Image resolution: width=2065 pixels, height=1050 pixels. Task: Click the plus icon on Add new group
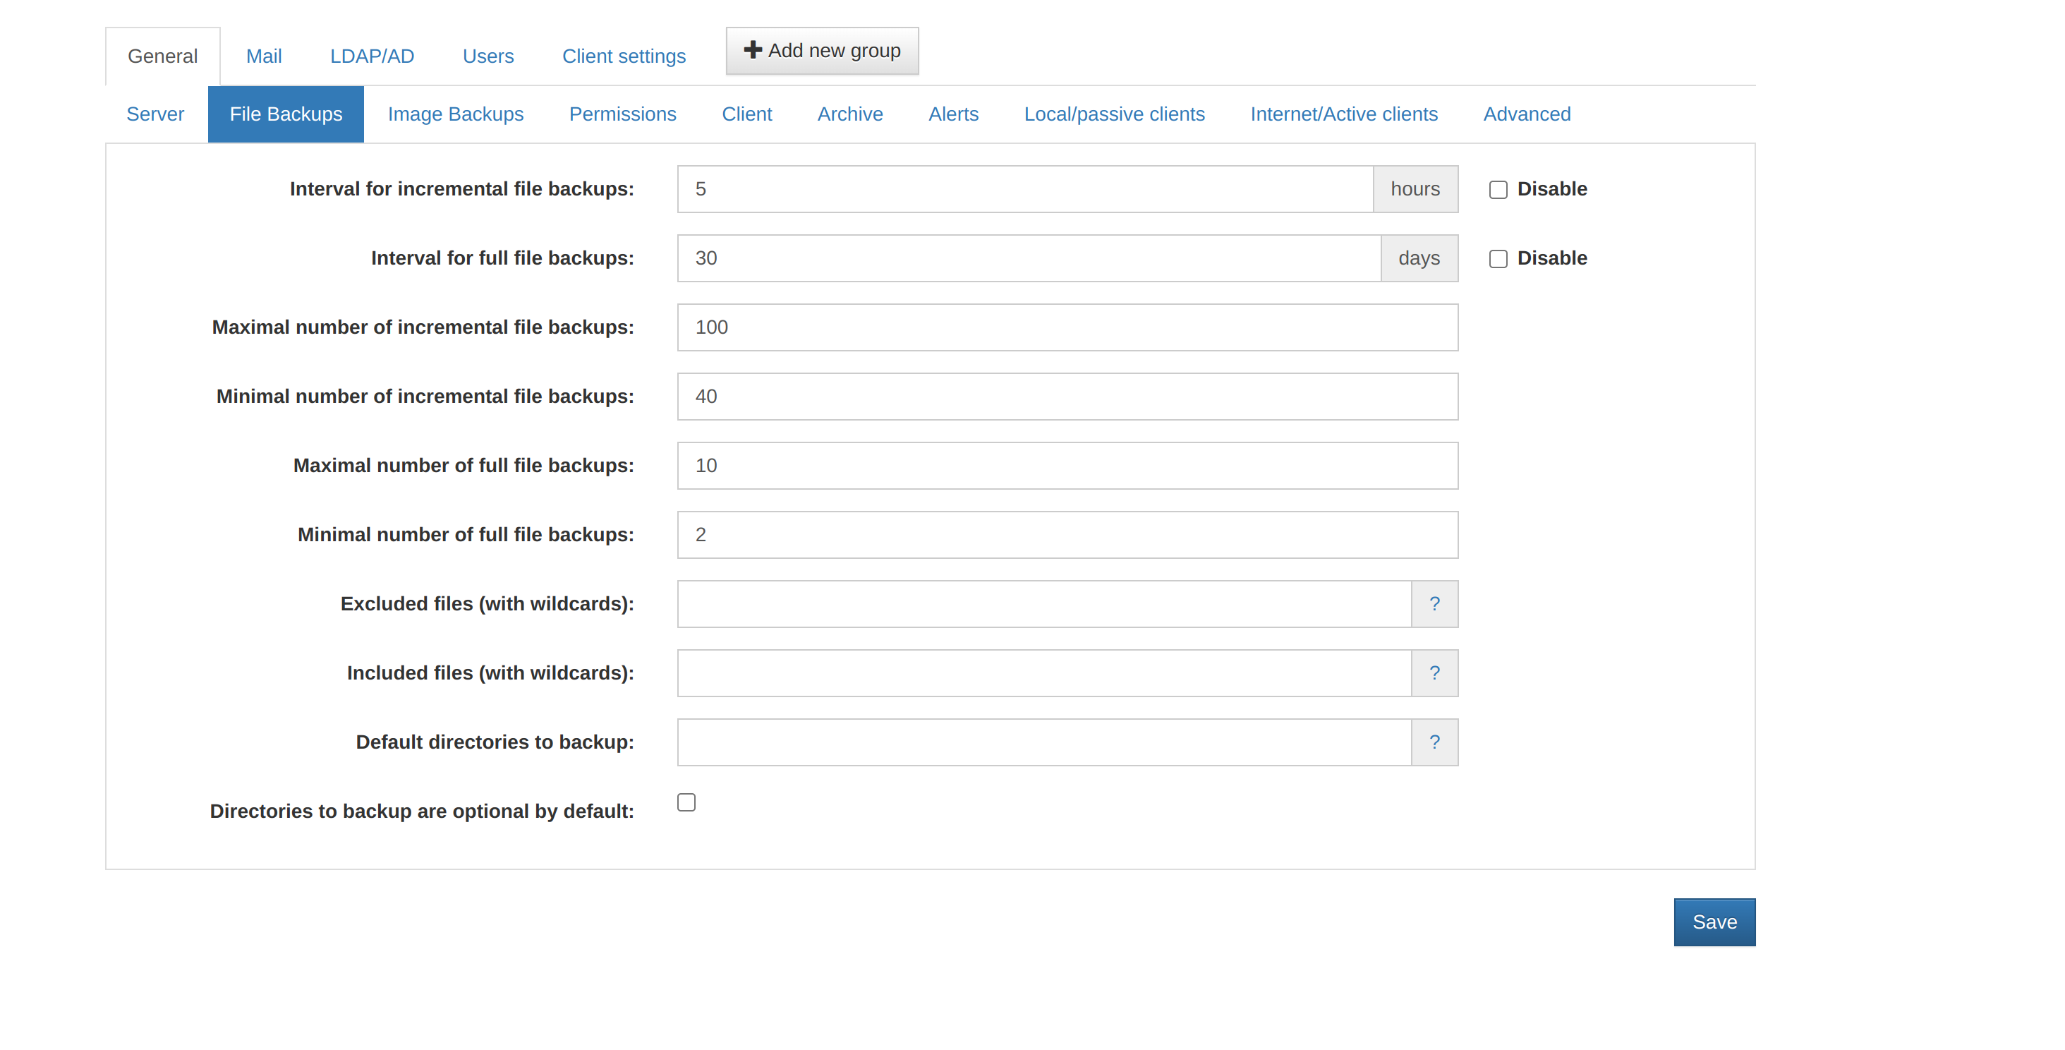(752, 49)
